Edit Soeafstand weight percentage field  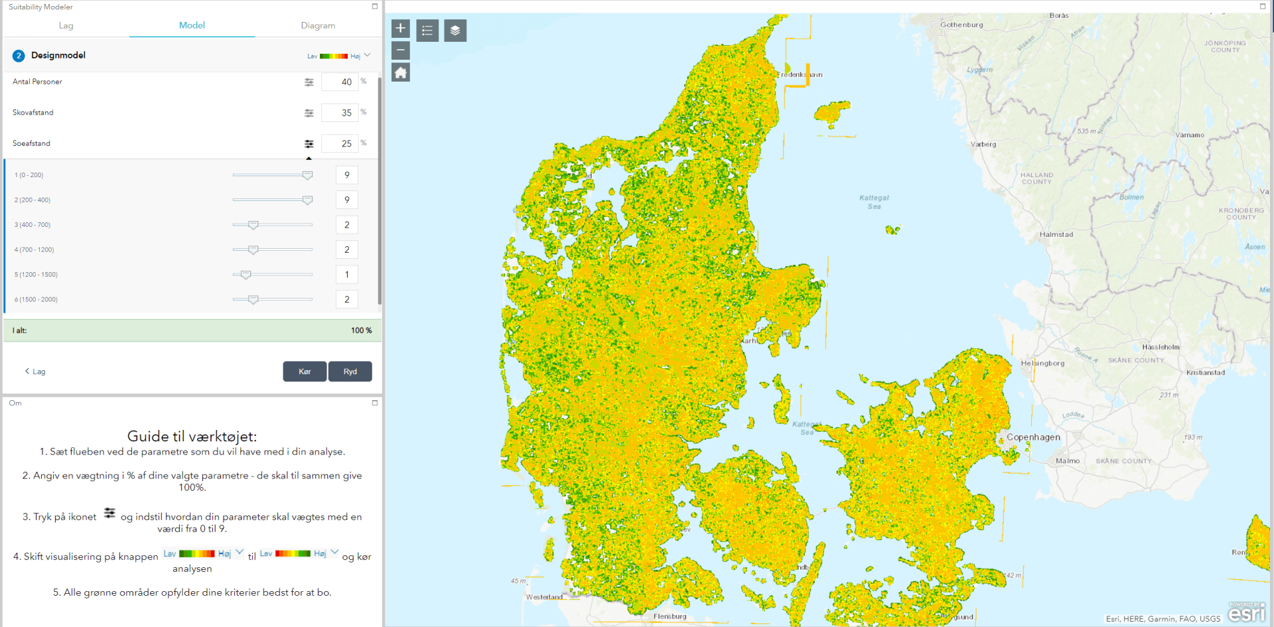click(x=340, y=144)
